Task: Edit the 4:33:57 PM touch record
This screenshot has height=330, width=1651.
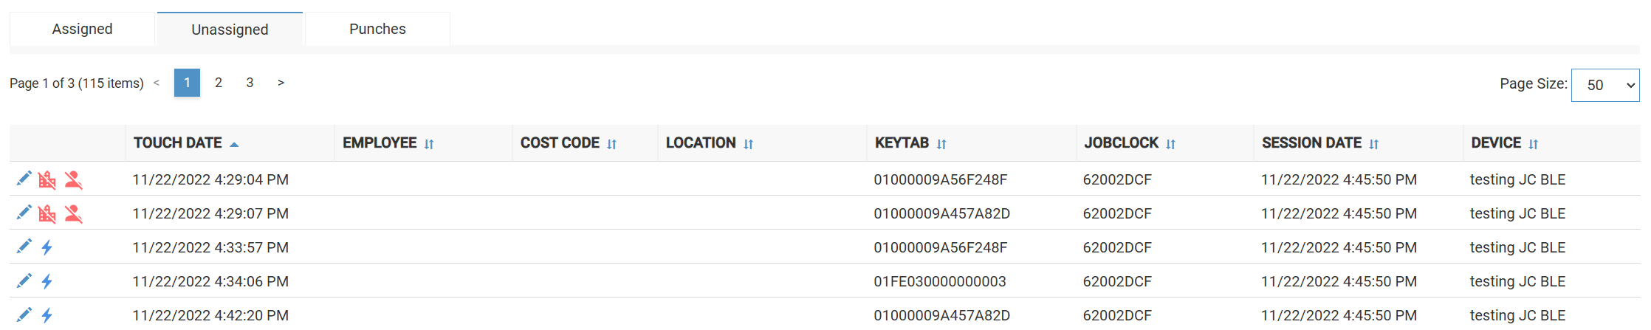Action: [x=24, y=247]
